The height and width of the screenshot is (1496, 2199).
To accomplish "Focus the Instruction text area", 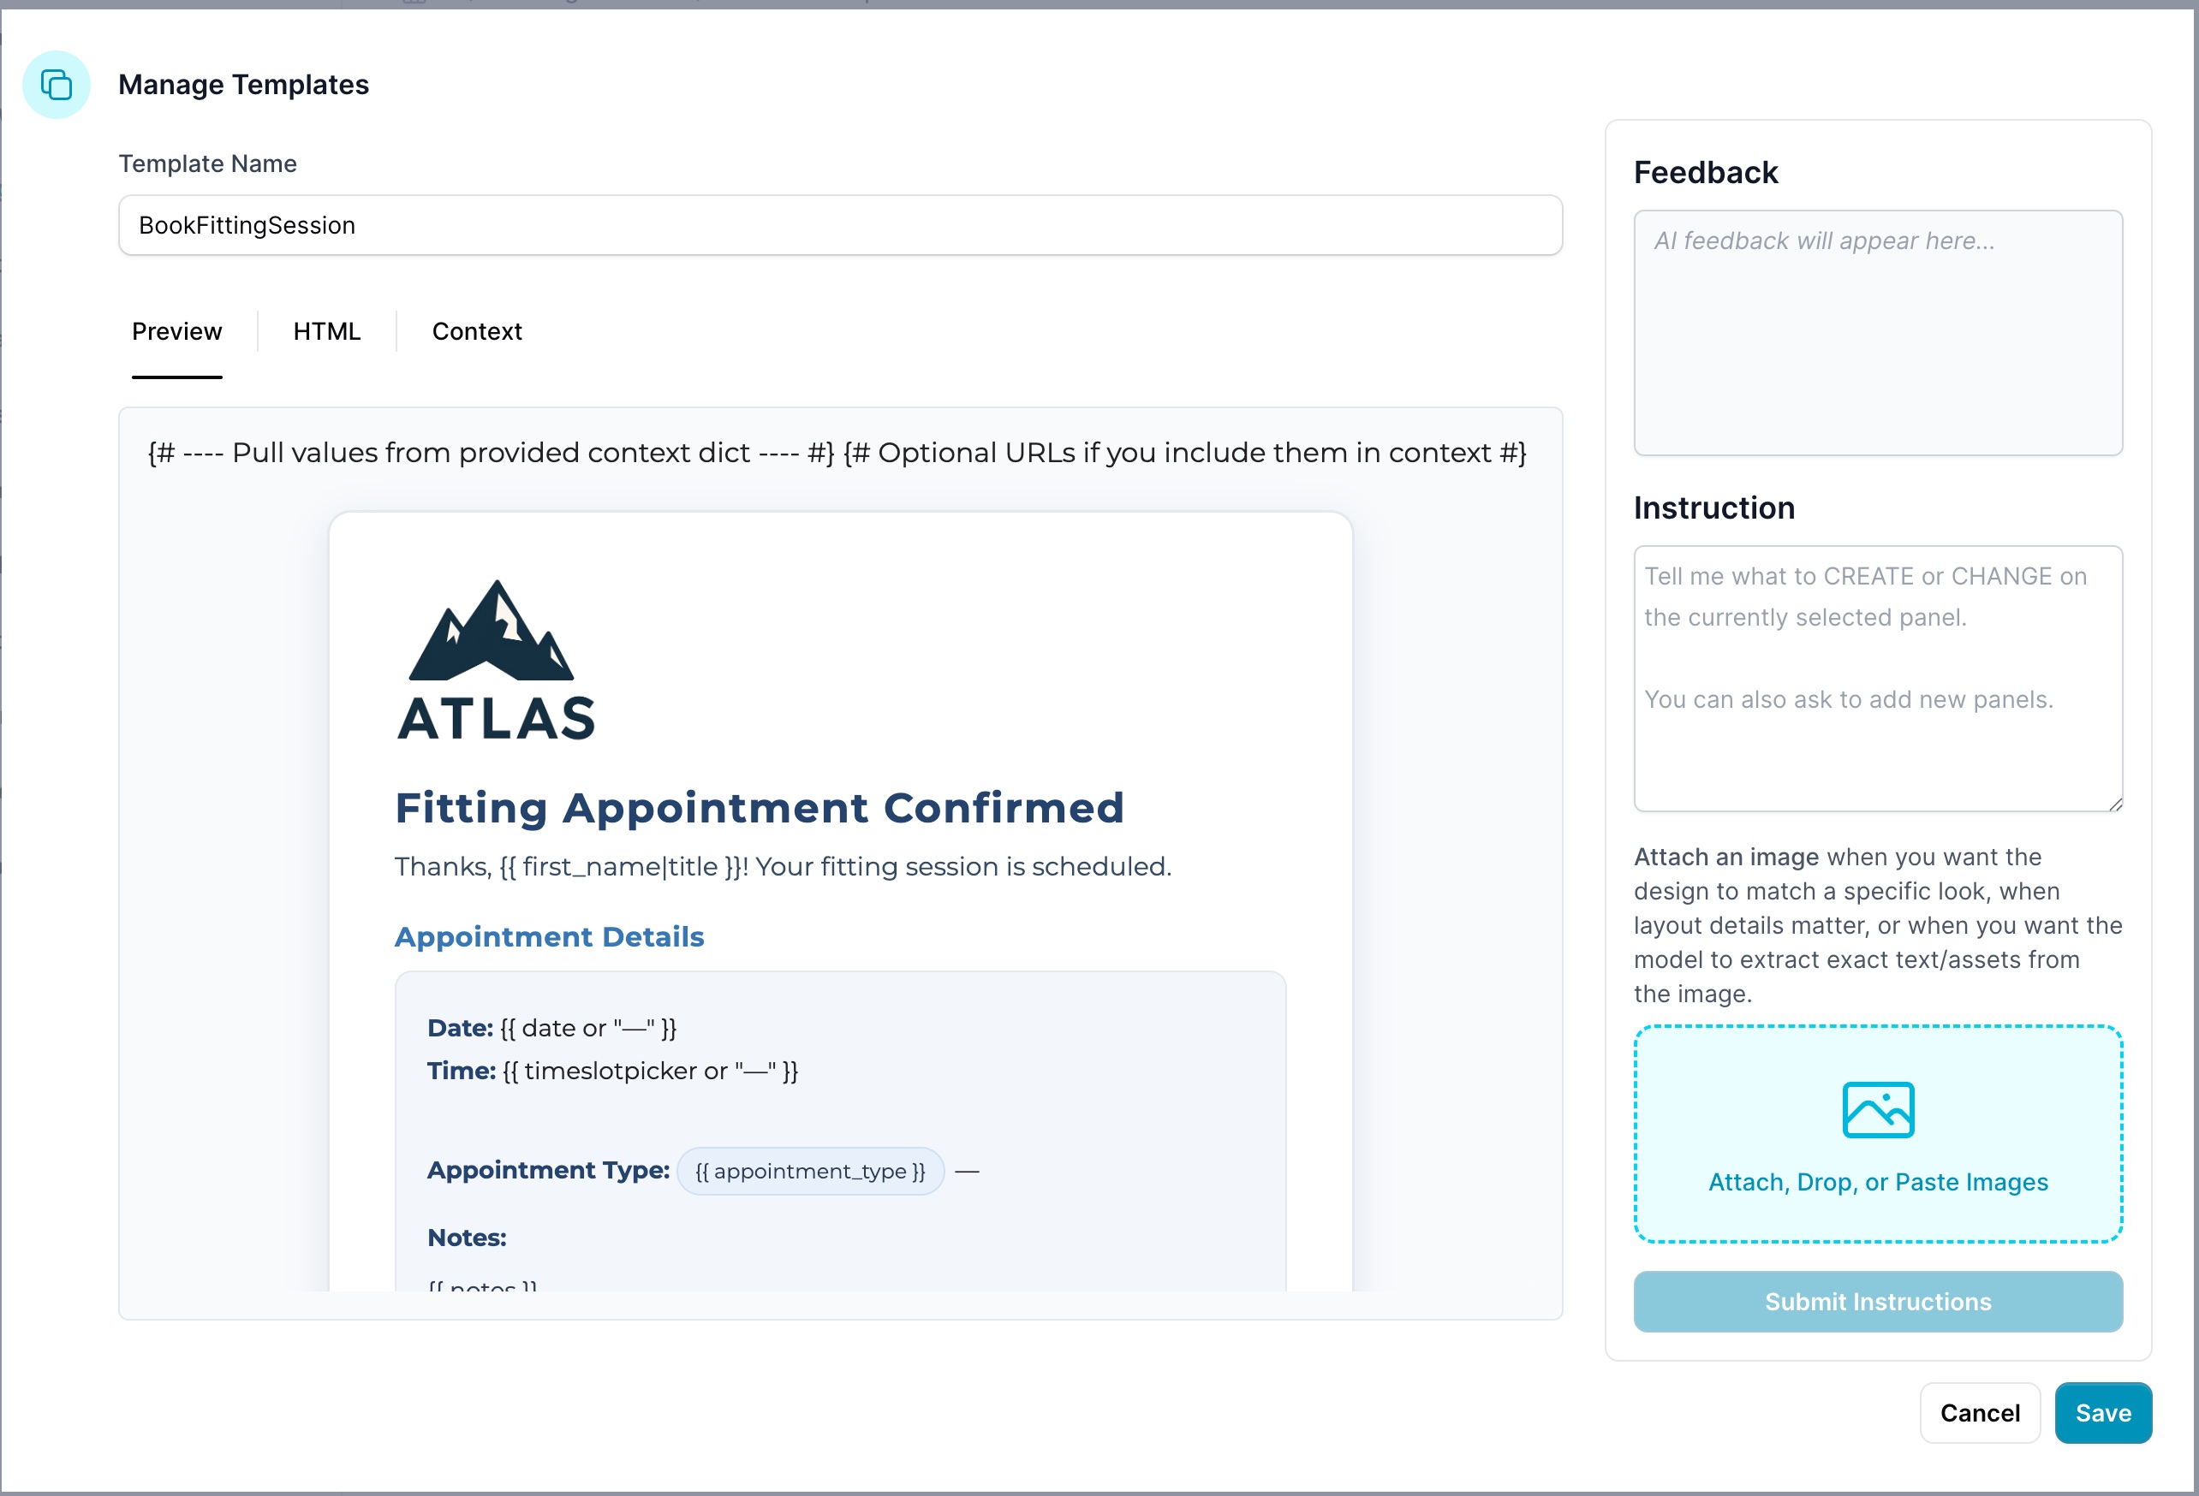I will click(x=1877, y=678).
